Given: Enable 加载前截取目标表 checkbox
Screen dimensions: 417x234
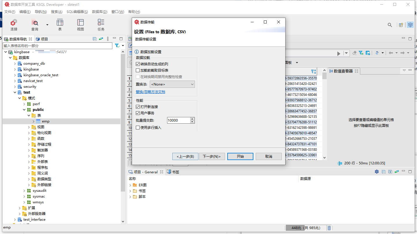Looking at the screenshot, I should (x=138, y=70).
